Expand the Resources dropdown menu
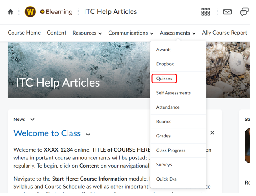The image size is (256, 196). click(x=87, y=33)
